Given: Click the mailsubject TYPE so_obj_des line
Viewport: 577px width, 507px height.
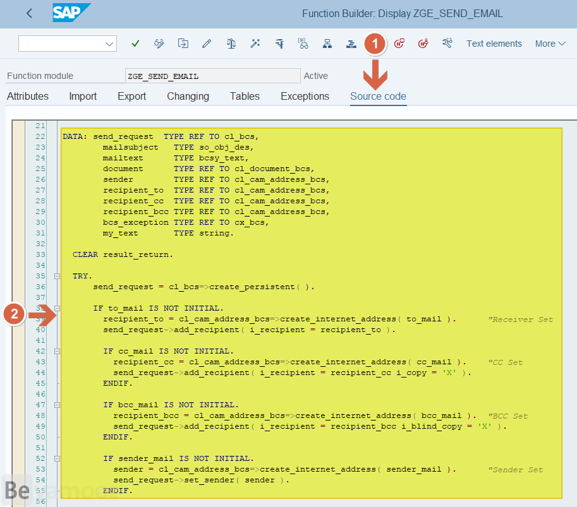Looking at the screenshot, I should coord(178,147).
